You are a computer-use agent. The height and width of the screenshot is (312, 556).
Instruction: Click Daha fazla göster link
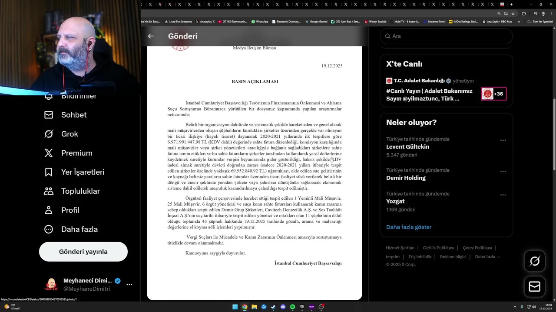click(409, 227)
